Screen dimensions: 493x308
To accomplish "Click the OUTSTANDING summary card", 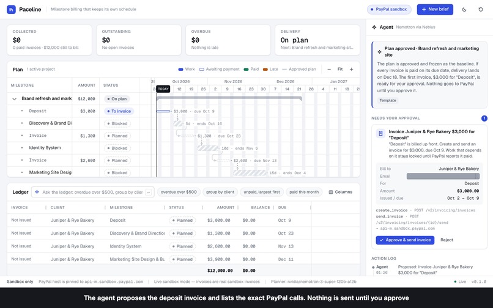I will click(139, 40).
